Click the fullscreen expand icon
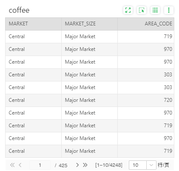 pos(128,10)
